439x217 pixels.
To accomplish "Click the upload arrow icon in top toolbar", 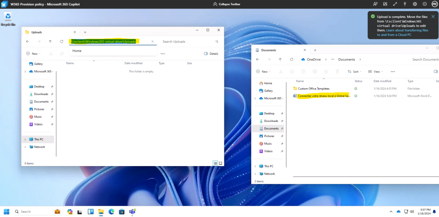I will [x=405, y=4].
